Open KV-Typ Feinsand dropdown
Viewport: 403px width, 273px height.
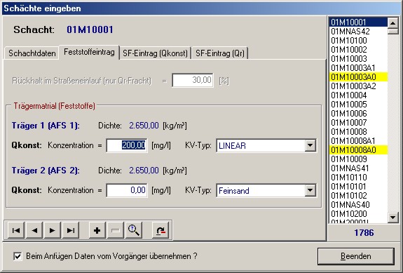pos(310,190)
